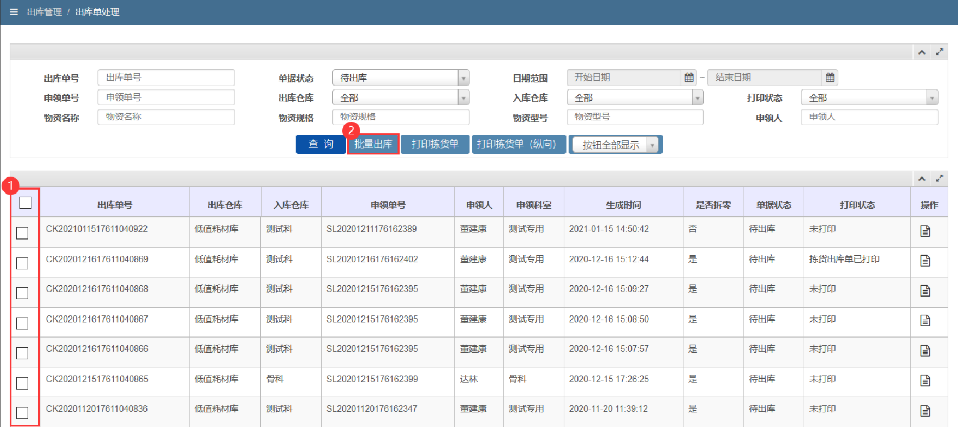Check the row CK2020121617611040867
The height and width of the screenshot is (427, 958).
[22, 324]
